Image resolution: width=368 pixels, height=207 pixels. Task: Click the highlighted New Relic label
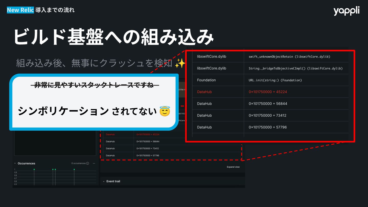20,10
